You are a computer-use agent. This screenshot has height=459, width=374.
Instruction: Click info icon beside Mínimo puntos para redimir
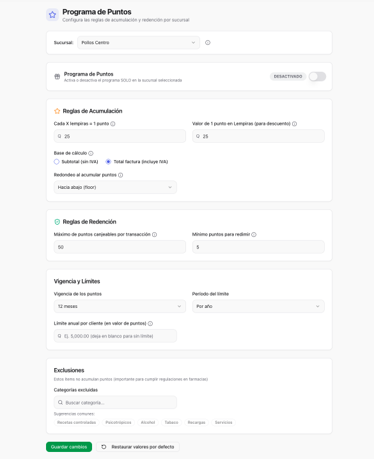click(x=254, y=234)
